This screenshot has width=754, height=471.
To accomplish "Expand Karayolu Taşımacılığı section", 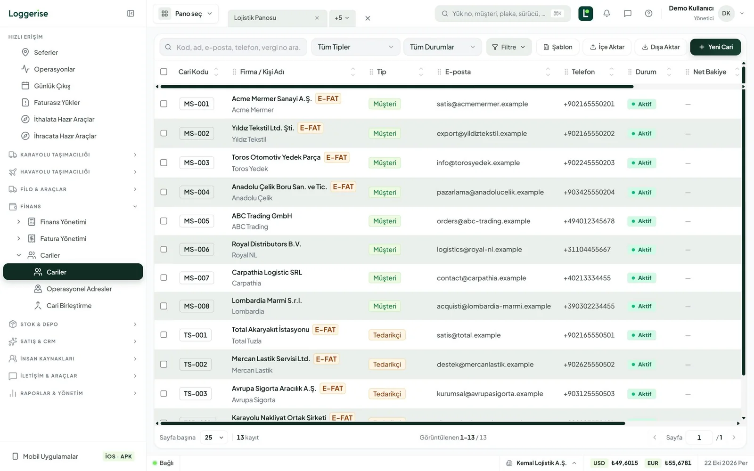I will [73, 154].
